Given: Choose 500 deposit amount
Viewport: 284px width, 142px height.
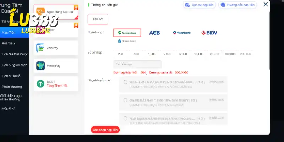Looking at the screenshot, I should click(x=136, y=54).
